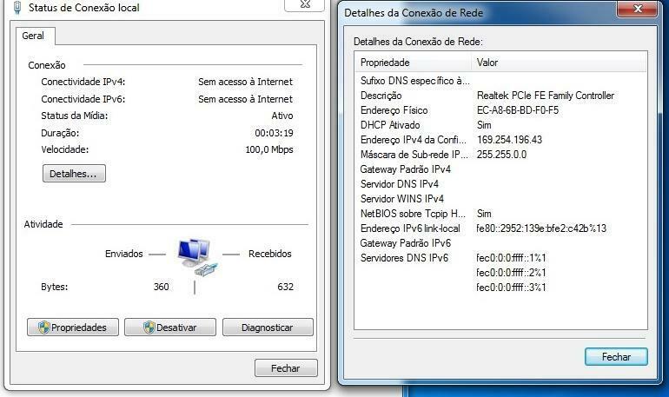Close Detalhes da Conexão de Rede window
The image size is (669, 397).
(638, 9)
